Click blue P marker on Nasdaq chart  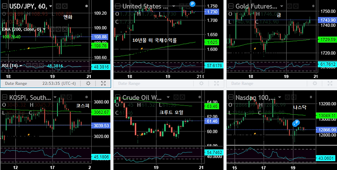coord(297,122)
